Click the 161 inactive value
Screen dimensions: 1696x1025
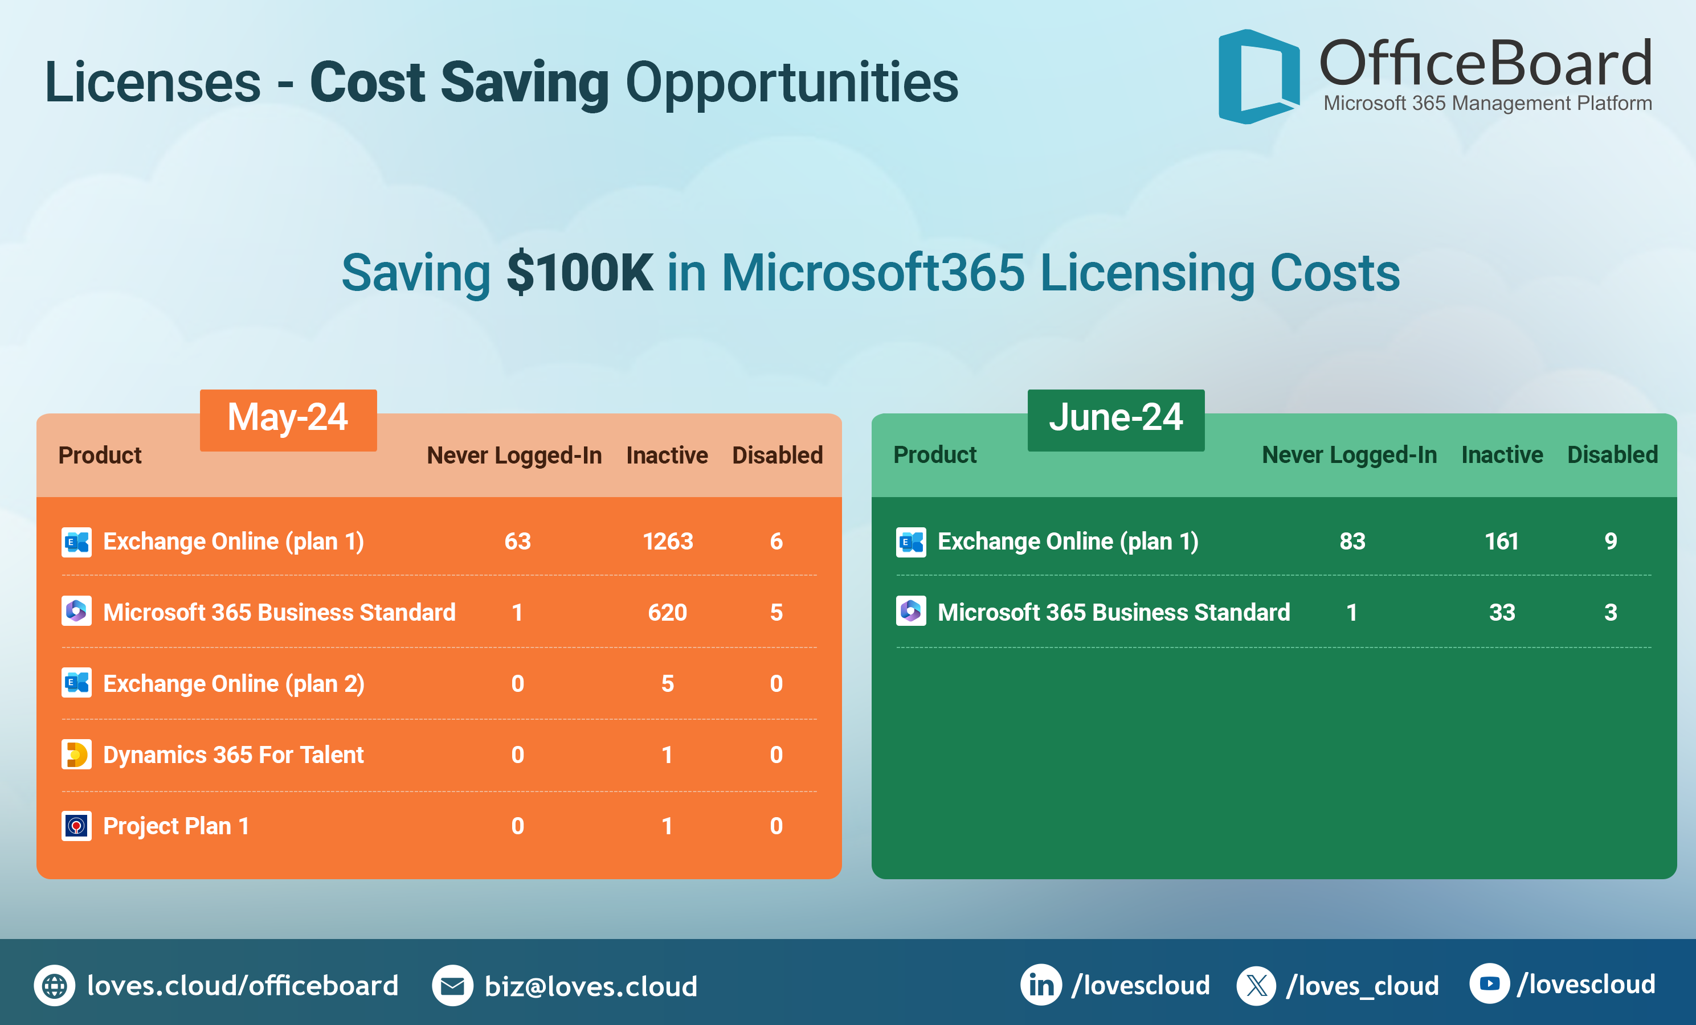[1502, 542]
